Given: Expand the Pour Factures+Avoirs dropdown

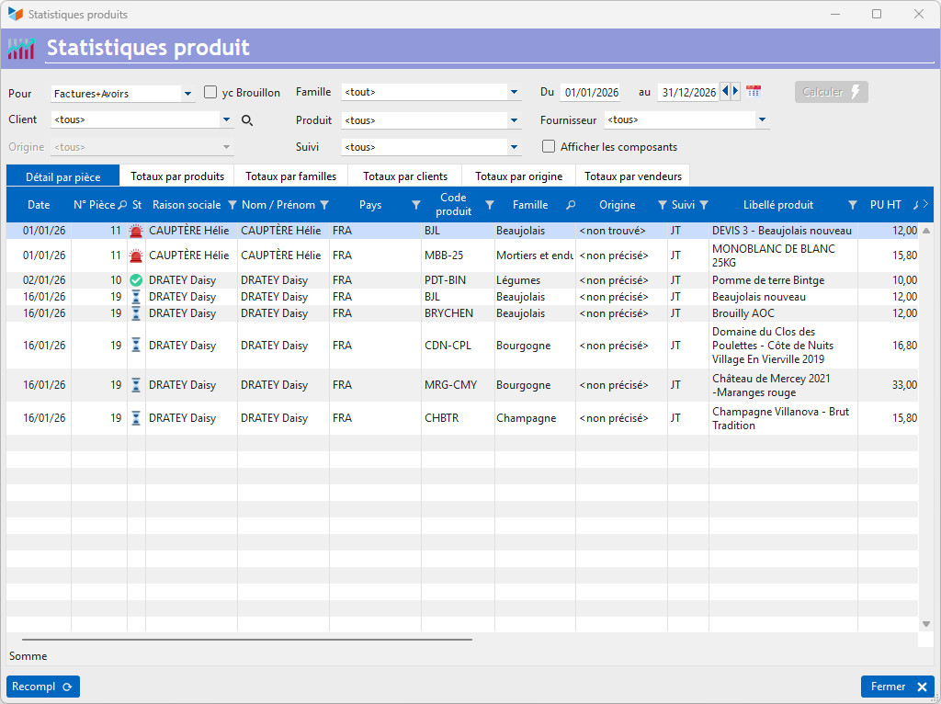Looking at the screenshot, I should (187, 94).
